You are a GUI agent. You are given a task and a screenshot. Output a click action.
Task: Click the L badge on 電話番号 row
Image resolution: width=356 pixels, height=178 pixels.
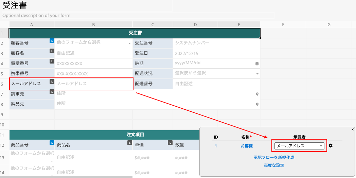click(52, 61)
